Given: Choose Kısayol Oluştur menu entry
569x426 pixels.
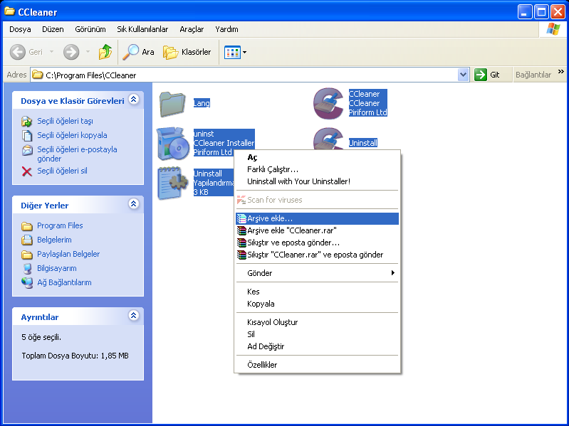Looking at the screenshot, I should [318, 322].
